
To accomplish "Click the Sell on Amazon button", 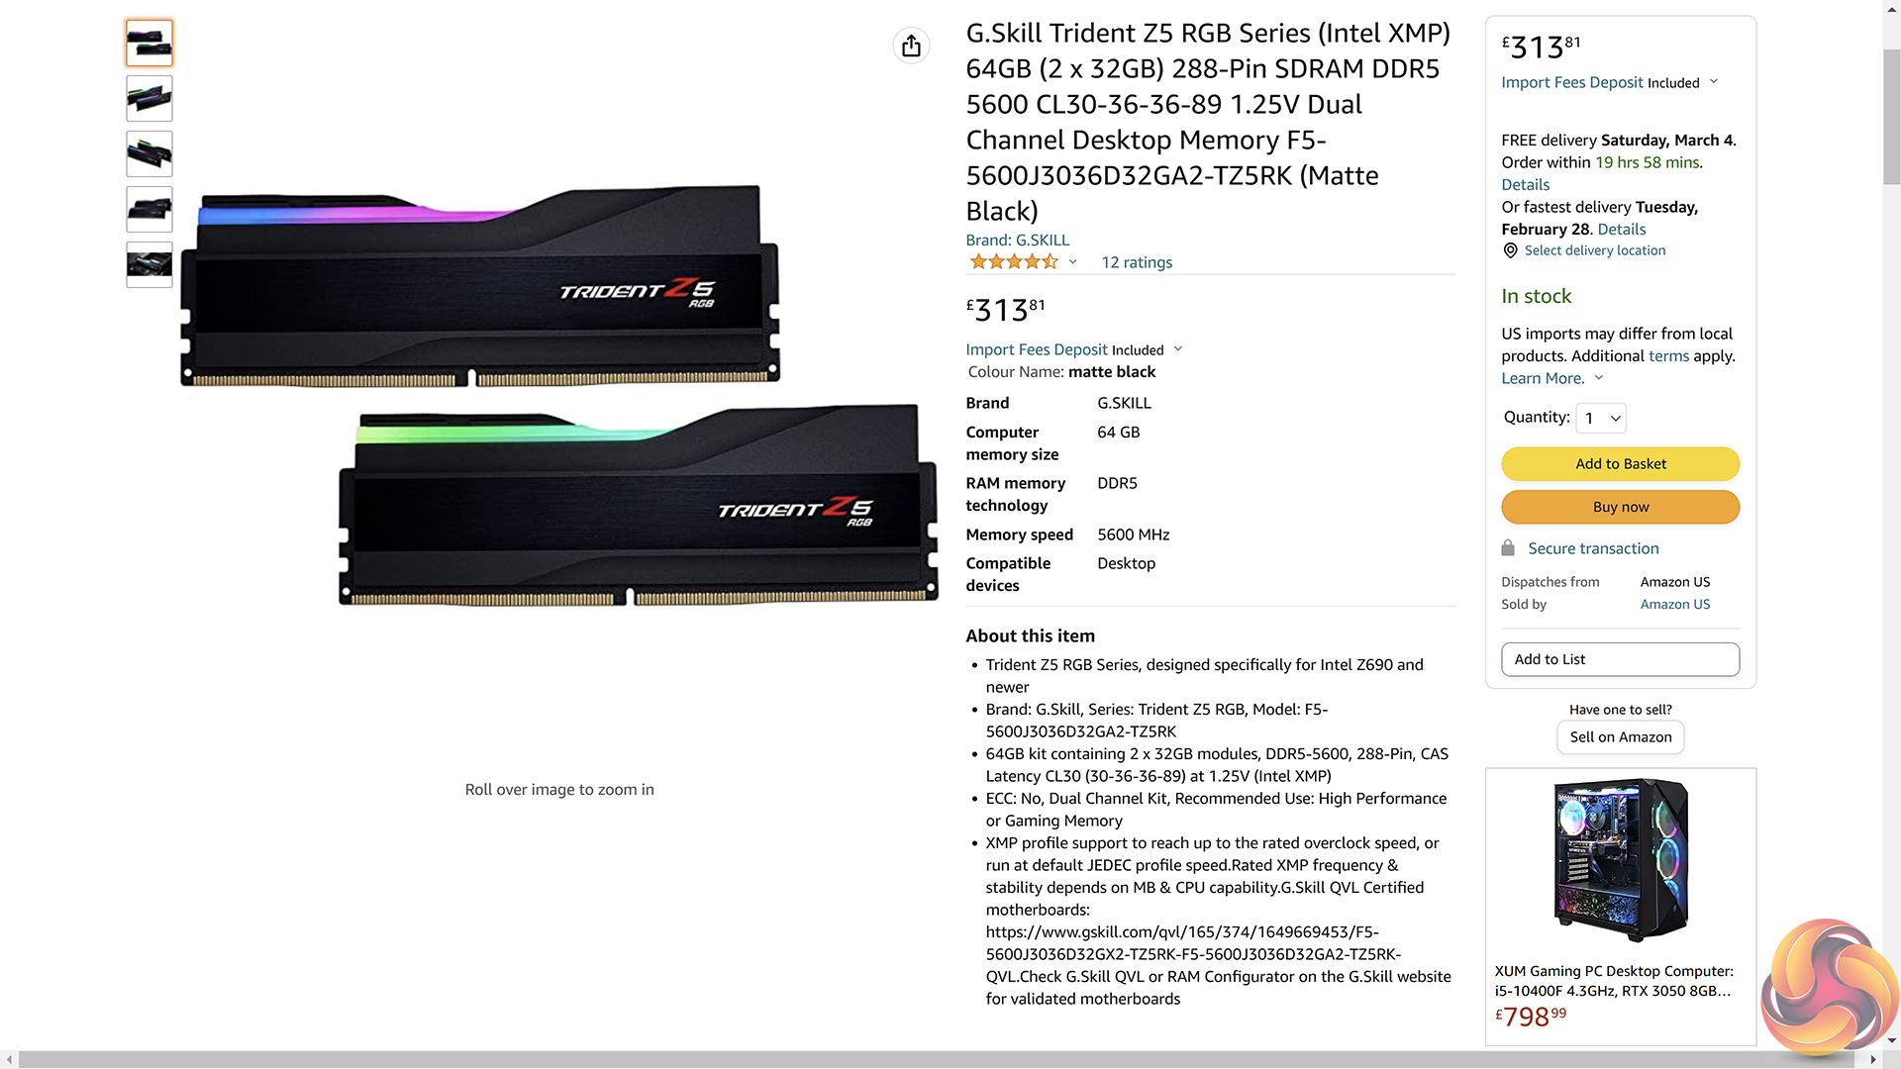I will coord(1620,737).
